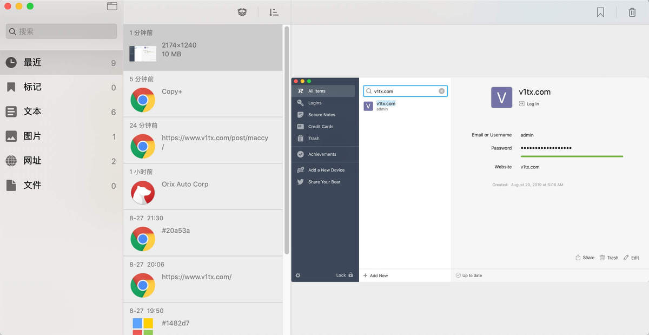The width and height of the screenshot is (649, 335).
Task: Select the v1tx.com admin result entry
Action: 406,106
